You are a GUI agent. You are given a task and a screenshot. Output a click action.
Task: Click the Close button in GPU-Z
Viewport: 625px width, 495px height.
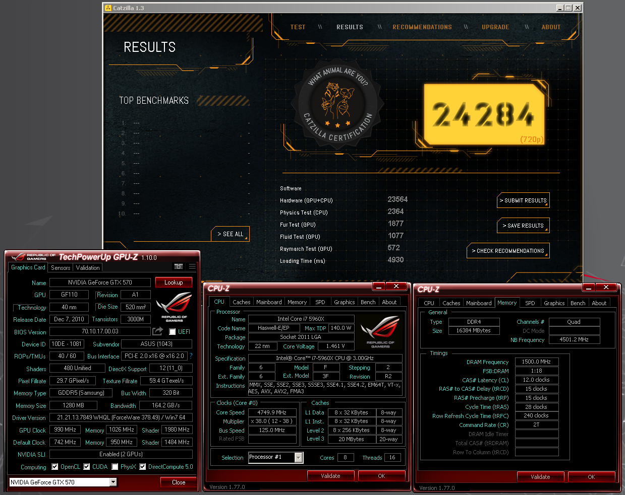(x=178, y=482)
